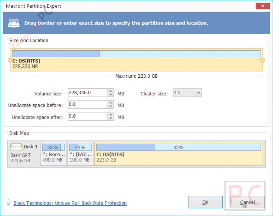Select C: OS(NTFS) in Disk Map
This screenshot has width=273, height=216.
(x=178, y=154)
